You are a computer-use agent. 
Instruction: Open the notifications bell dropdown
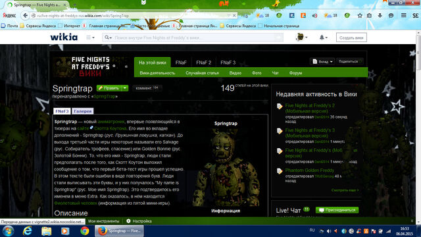pos(323,38)
